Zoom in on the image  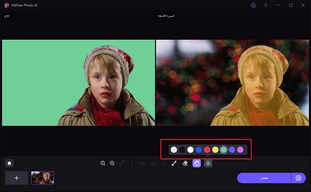pos(112,163)
